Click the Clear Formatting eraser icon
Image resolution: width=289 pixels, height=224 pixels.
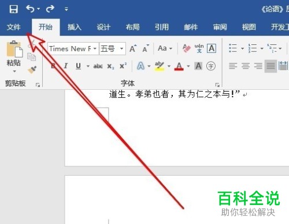[186, 48]
